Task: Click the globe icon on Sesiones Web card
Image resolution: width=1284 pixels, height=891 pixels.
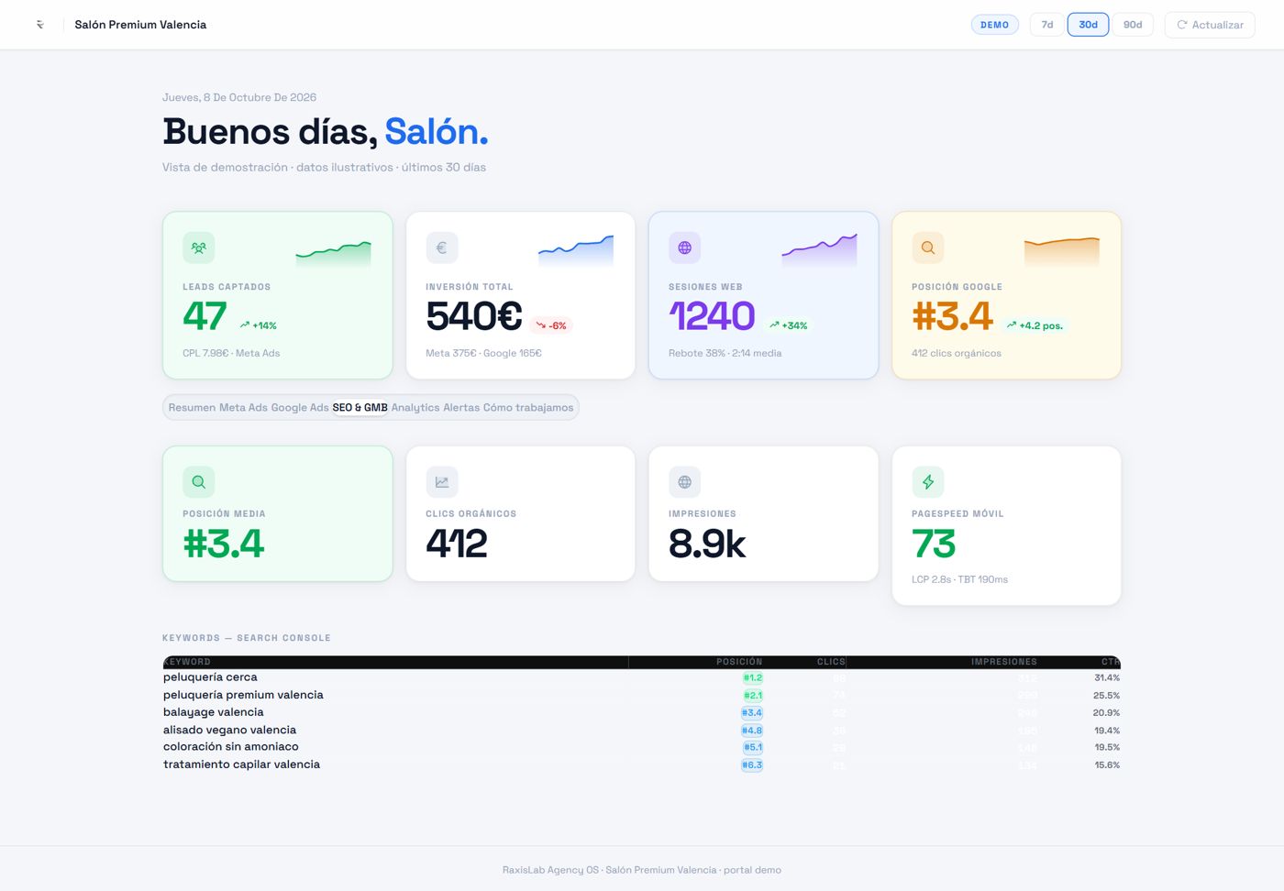Action: (x=685, y=247)
